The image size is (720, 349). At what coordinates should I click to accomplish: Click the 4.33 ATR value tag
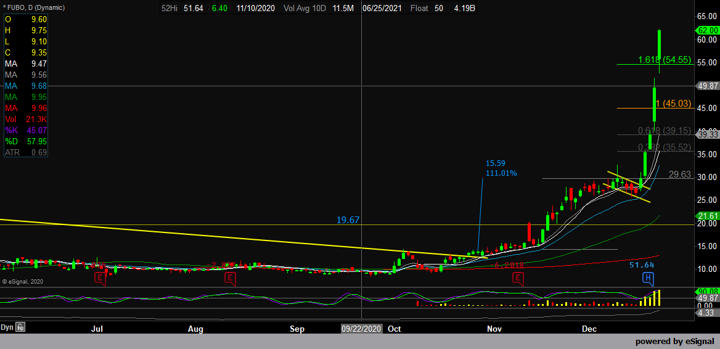(708, 313)
